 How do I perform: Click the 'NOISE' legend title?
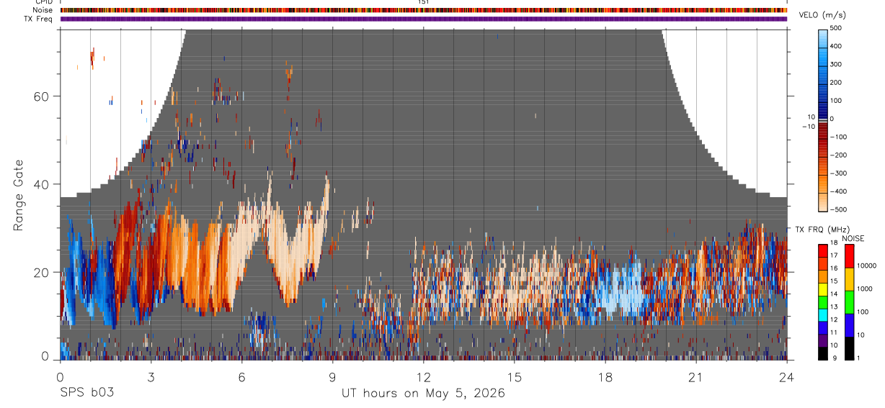853,238
